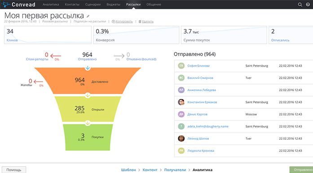Click the blue arrow above Доставлено funnel
313x173 pixels.
tap(88, 68)
